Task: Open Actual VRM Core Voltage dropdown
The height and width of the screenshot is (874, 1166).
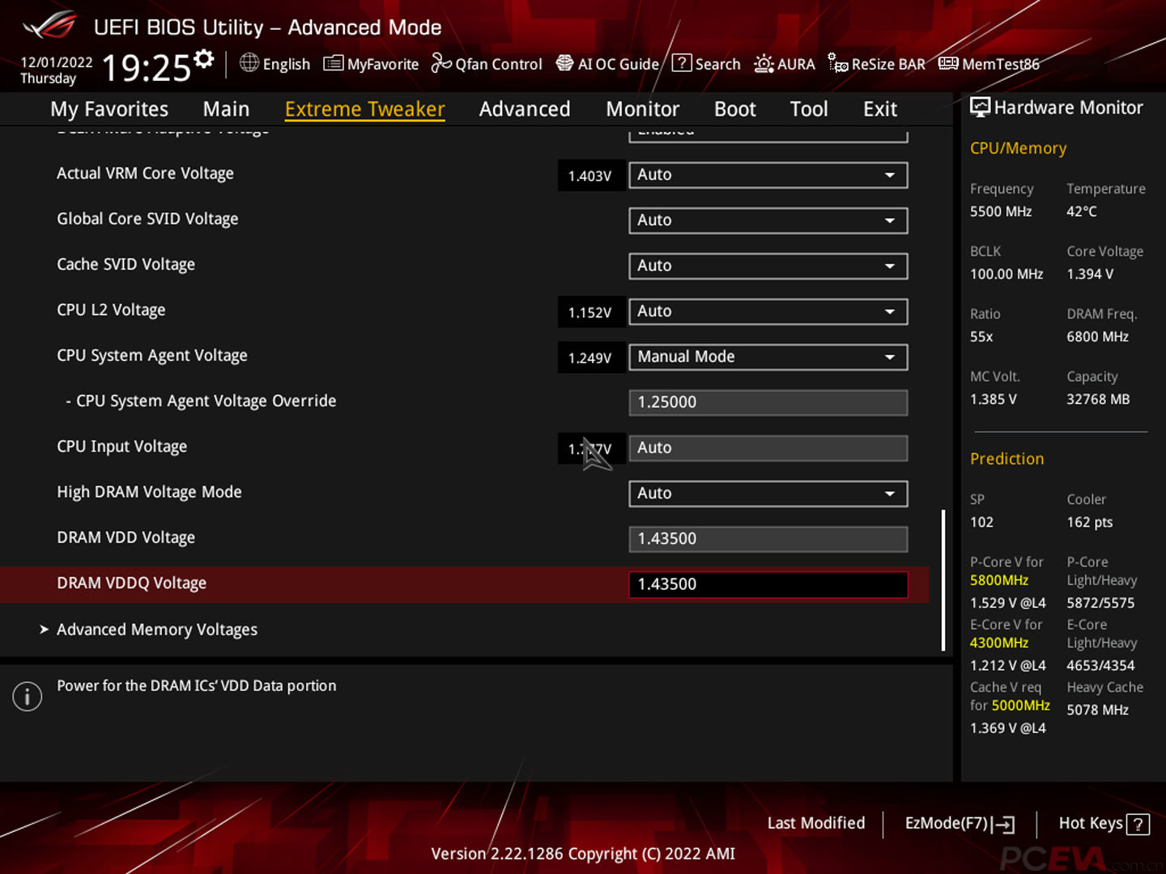Action: (768, 175)
